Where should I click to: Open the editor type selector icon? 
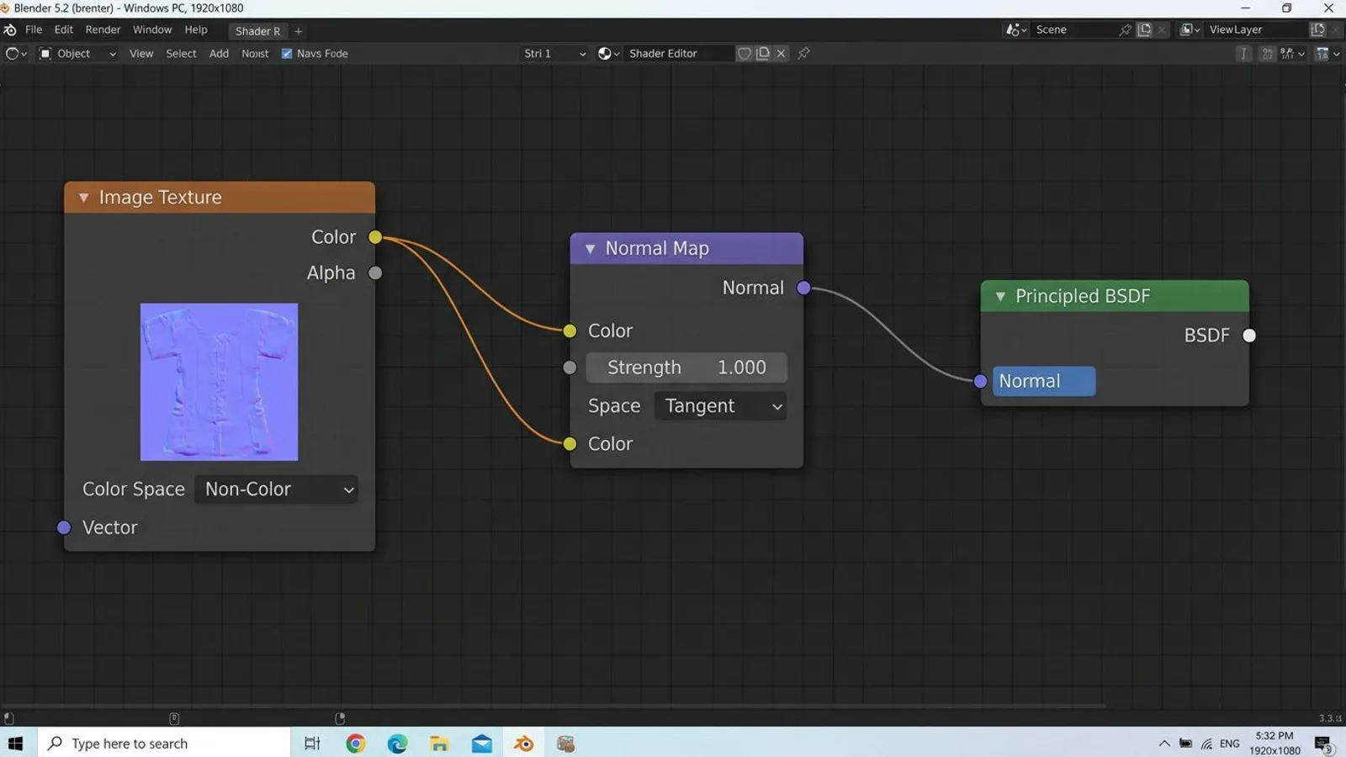click(x=16, y=53)
